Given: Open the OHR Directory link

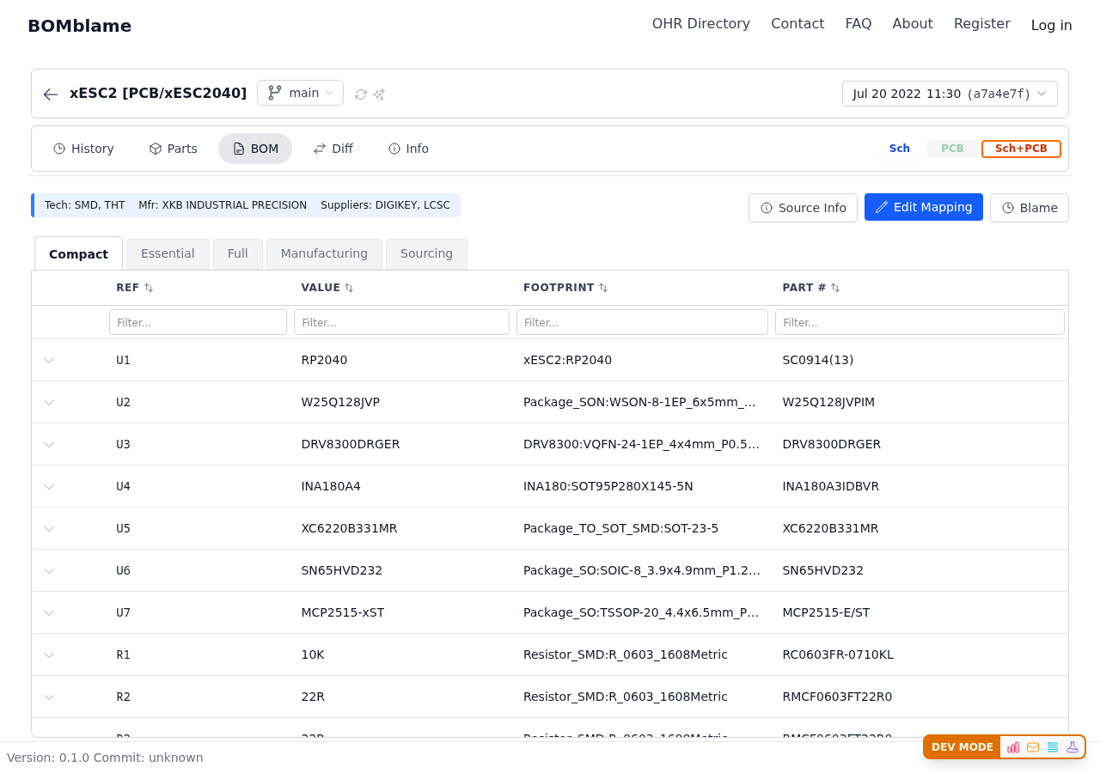Looking at the screenshot, I should coord(700,24).
